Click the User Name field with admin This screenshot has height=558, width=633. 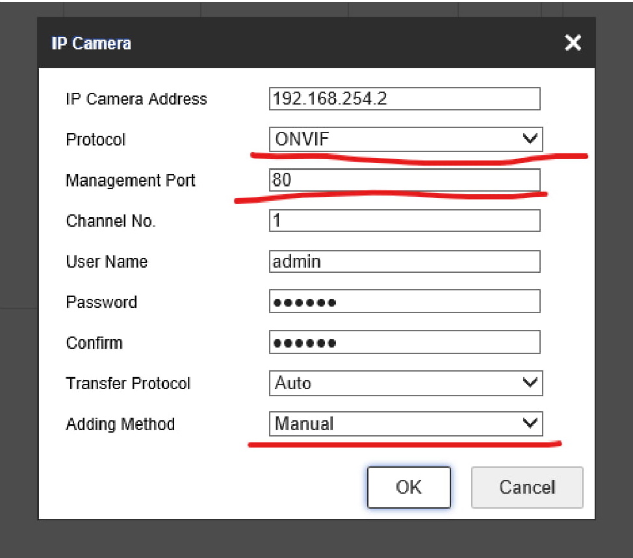click(x=404, y=261)
